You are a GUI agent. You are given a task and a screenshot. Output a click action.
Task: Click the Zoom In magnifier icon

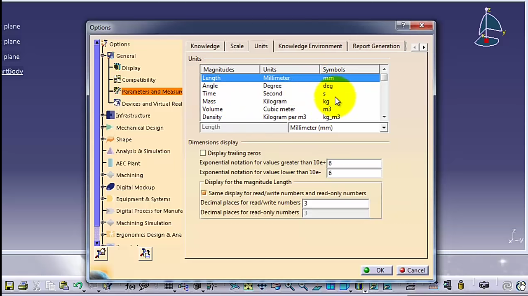tap(289, 286)
